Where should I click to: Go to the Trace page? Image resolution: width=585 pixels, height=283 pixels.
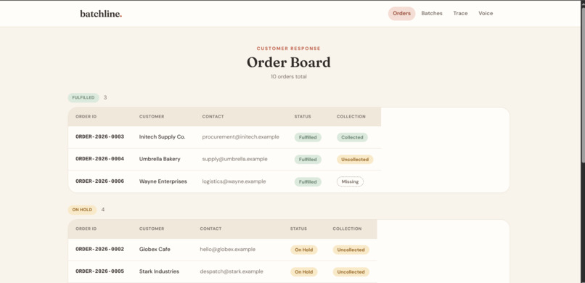460,13
